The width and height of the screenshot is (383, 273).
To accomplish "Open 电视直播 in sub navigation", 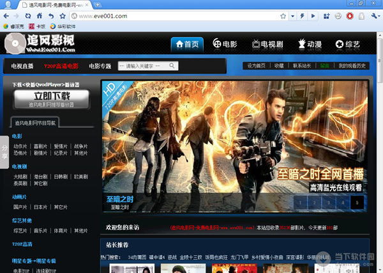I will [22, 66].
